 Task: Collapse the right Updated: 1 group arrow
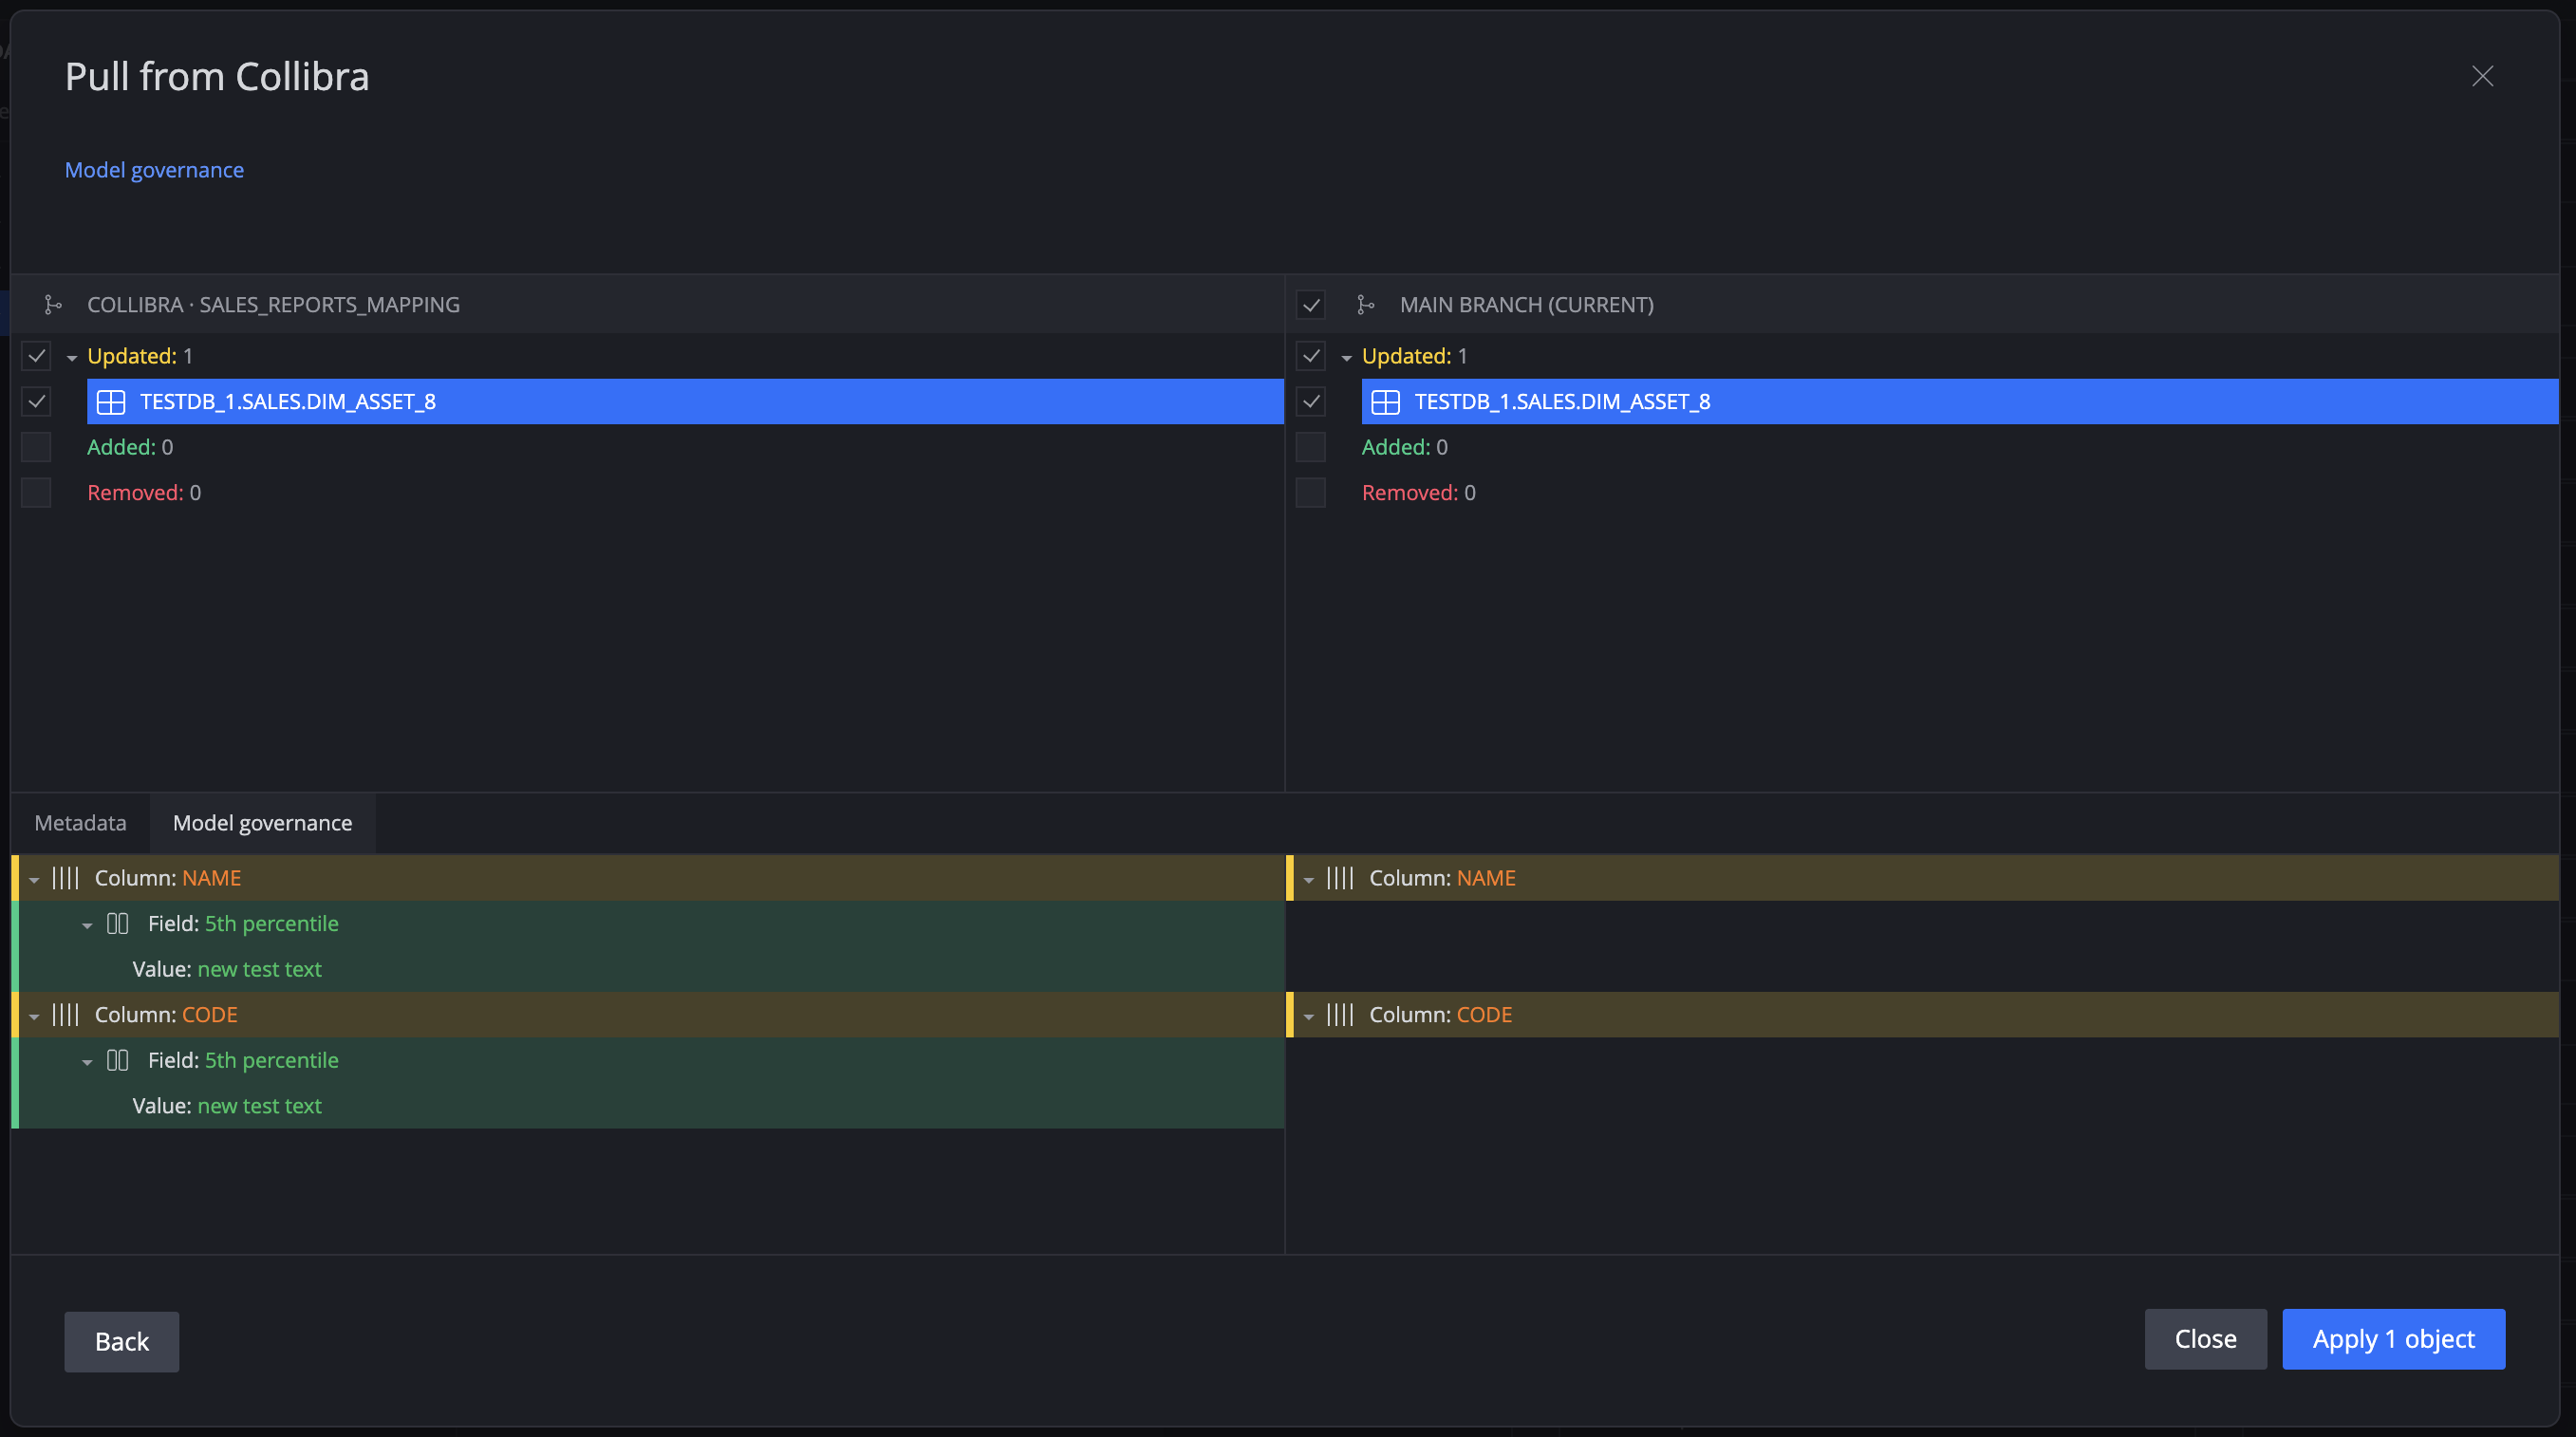(x=1347, y=358)
